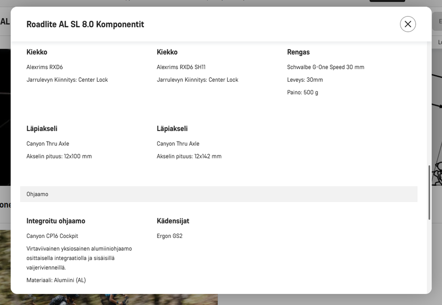Click the Leveys: 30mm line
This screenshot has width=442, height=305.
click(x=305, y=80)
